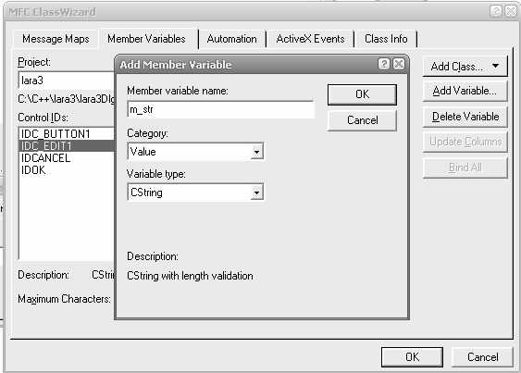Click the Delete Variable button
521x373 pixels.
[465, 117]
